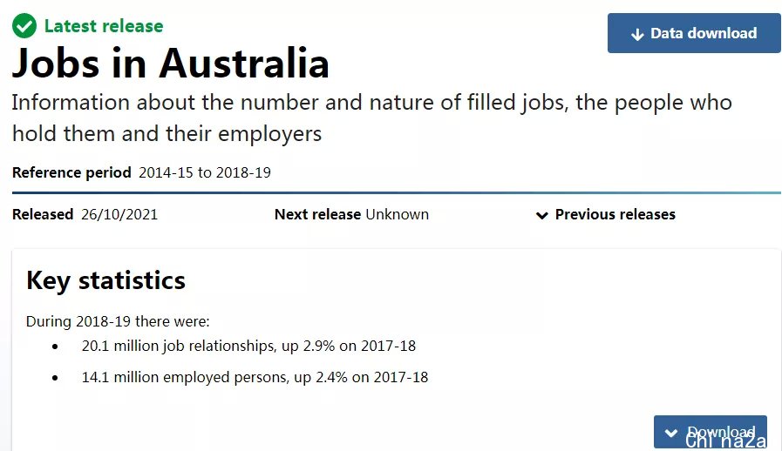The width and height of the screenshot is (782, 451).
Task: Click the down arrow icon in Data download
Action: [x=637, y=34]
